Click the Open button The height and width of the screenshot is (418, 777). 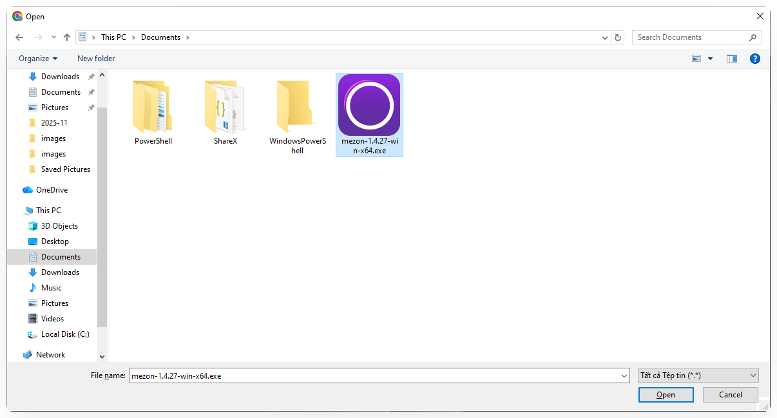point(666,395)
